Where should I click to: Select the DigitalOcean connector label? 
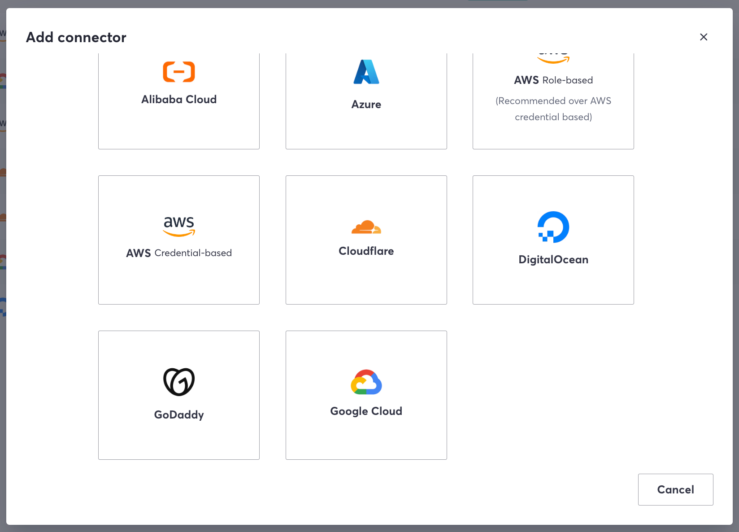(x=553, y=260)
